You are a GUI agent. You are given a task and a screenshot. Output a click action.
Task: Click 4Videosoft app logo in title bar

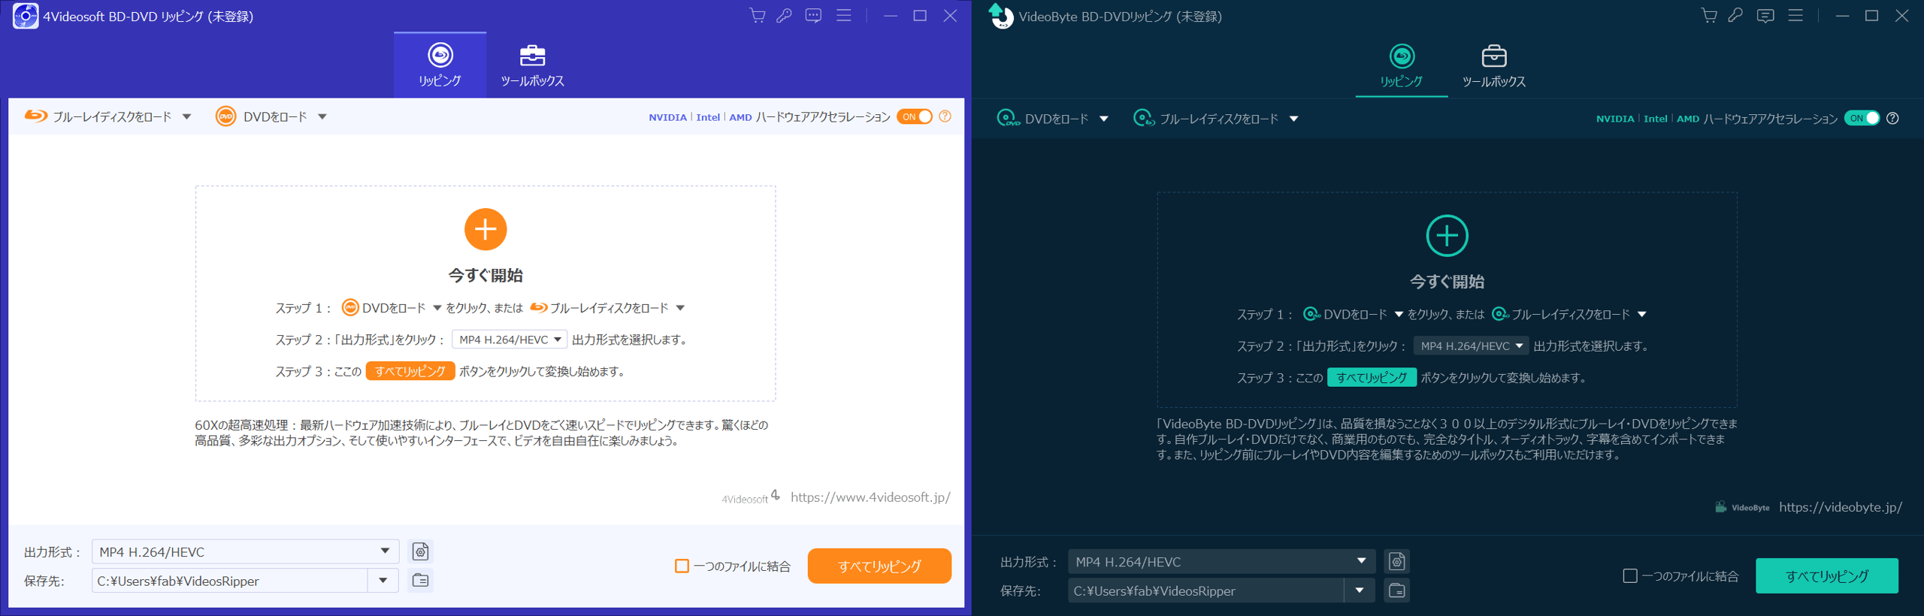click(26, 16)
